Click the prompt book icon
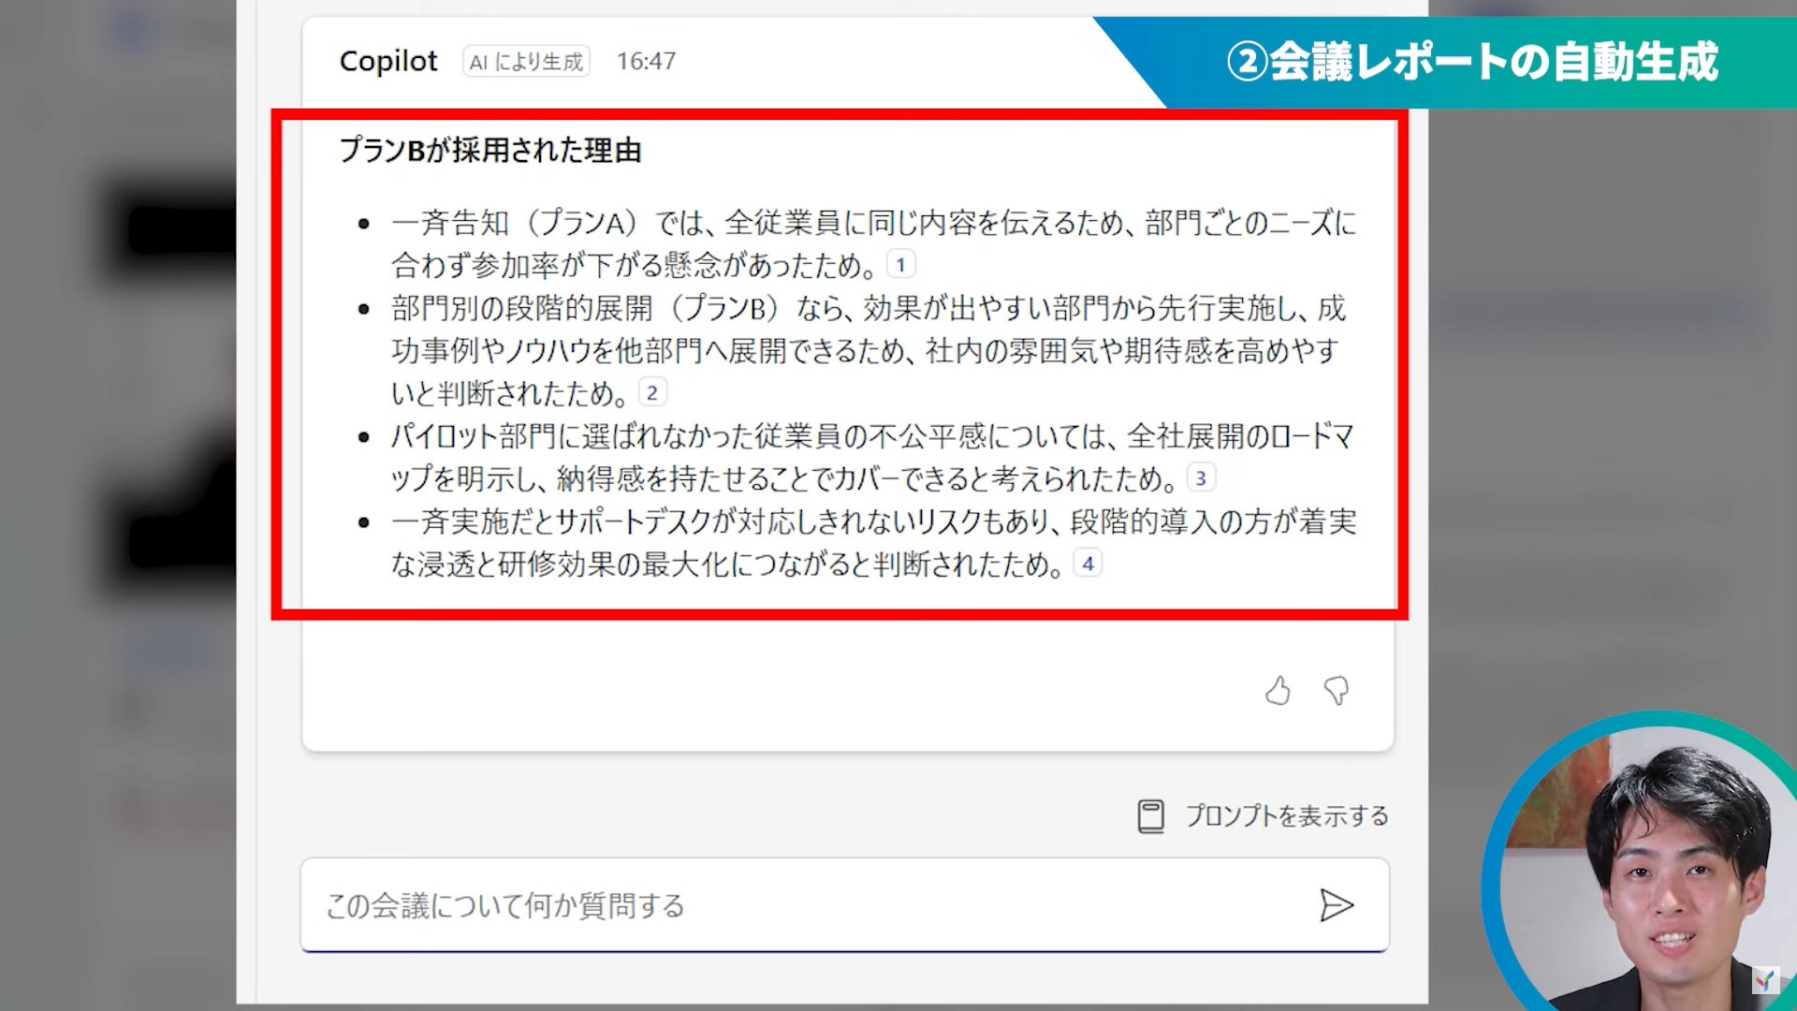 point(1150,815)
